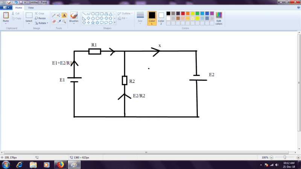301x169 pixels.
Task: Click the Resize button
Action: click(x=40, y=18)
